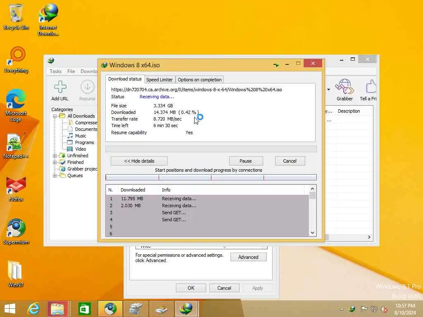Open Windows Store on taskbar

coord(84,309)
